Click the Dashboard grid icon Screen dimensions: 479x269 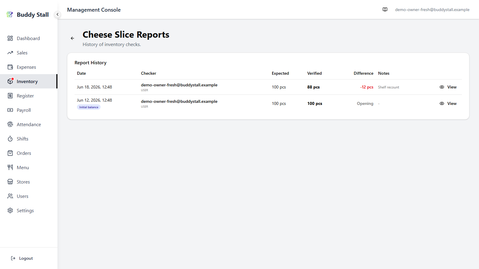coord(10,38)
